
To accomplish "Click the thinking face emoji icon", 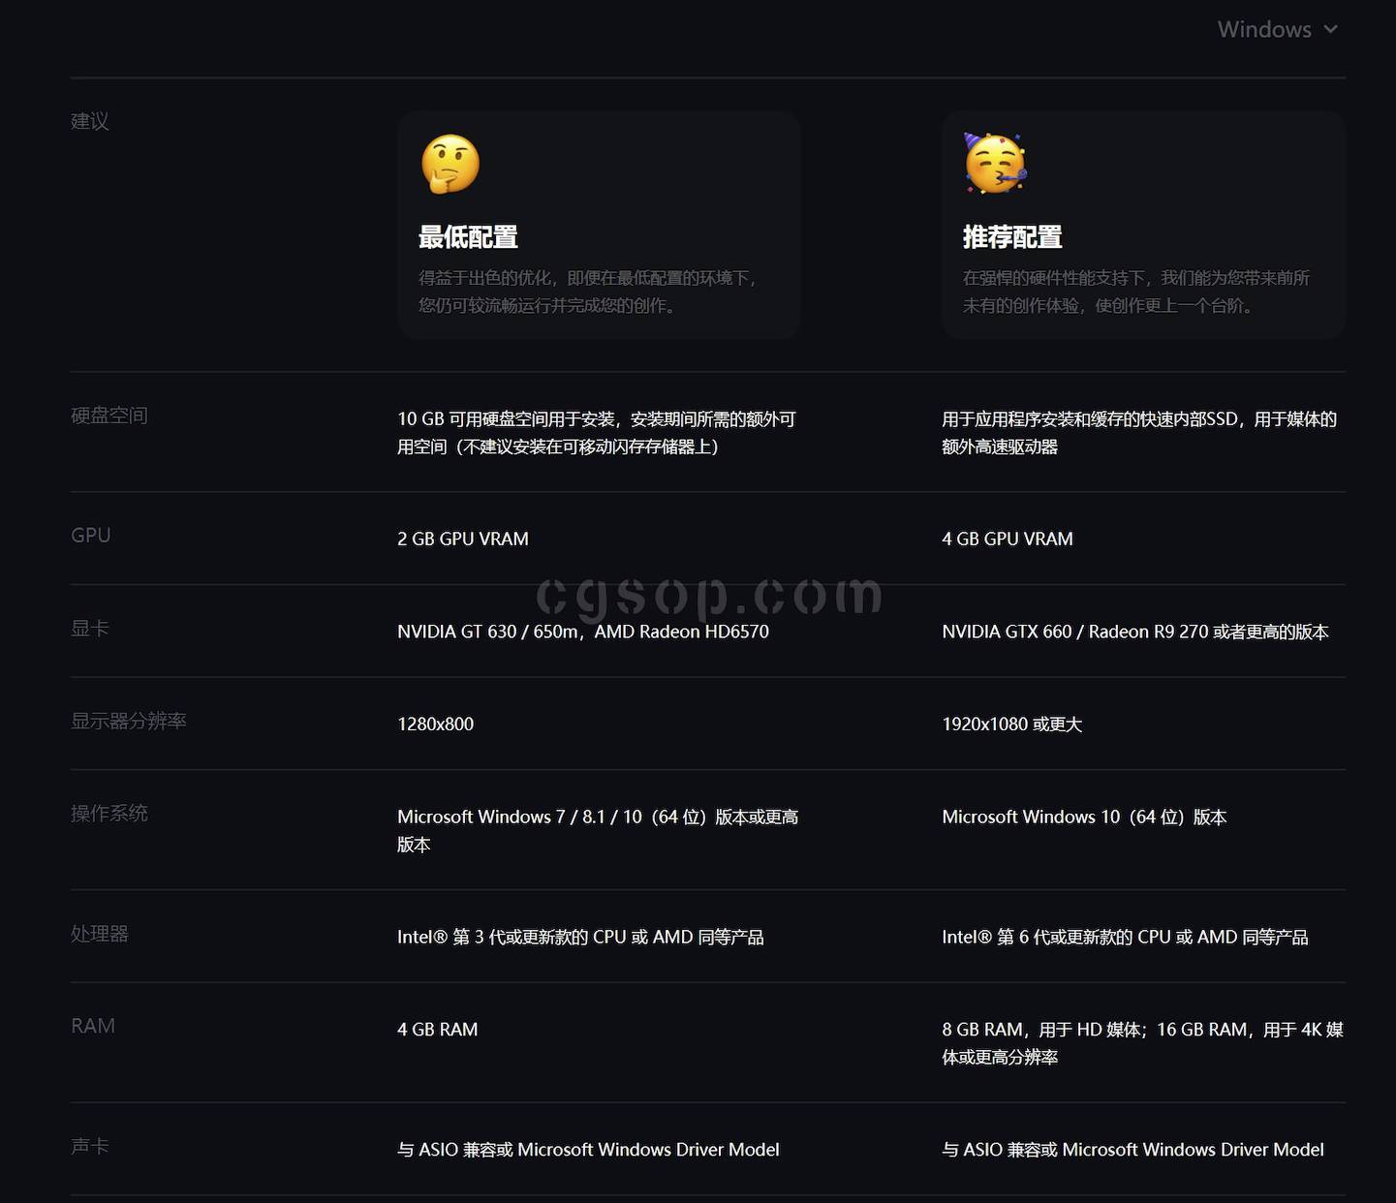I will click(x=450, y=164).
